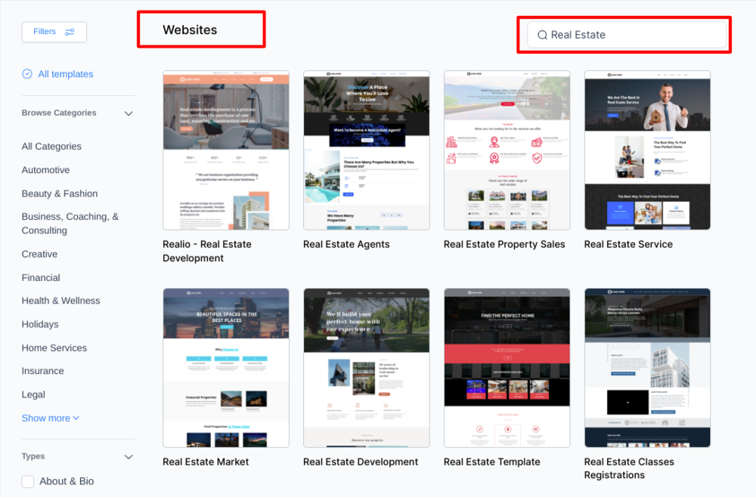Choose the Home Services category
The image size is (756, 497).
[x=54, y=347]
